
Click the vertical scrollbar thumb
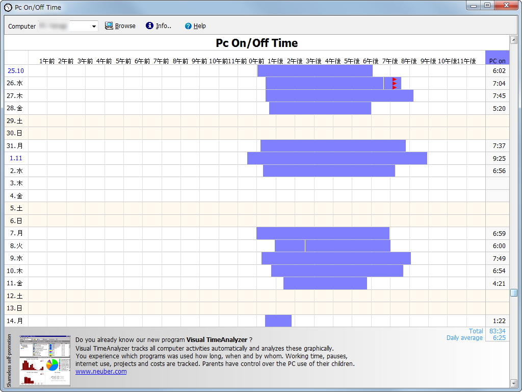click(x=514, y=292)
